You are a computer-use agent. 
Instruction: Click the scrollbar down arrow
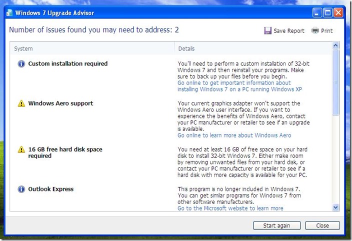335,207
